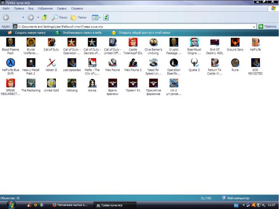
Task: Select The Reckoning shortcut
Action: tap(31, 83)
